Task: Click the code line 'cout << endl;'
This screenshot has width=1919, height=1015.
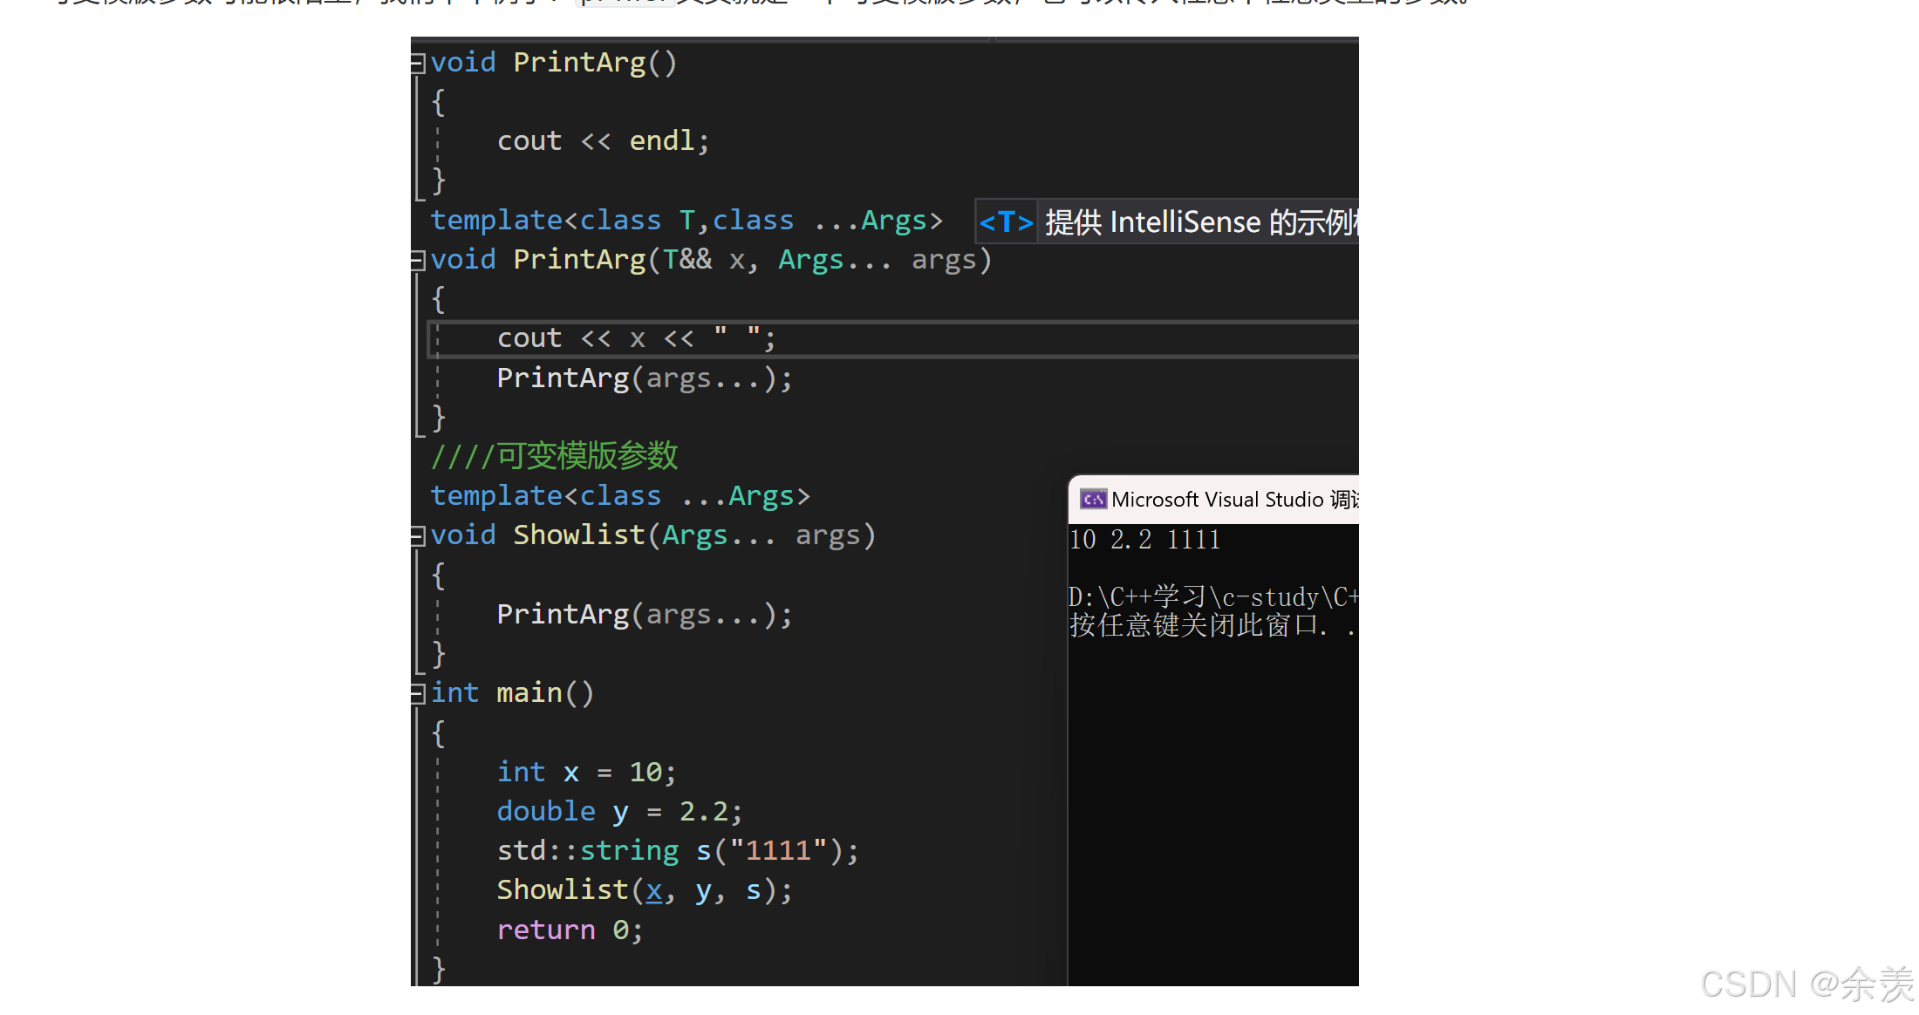Action: pos(604,141)
